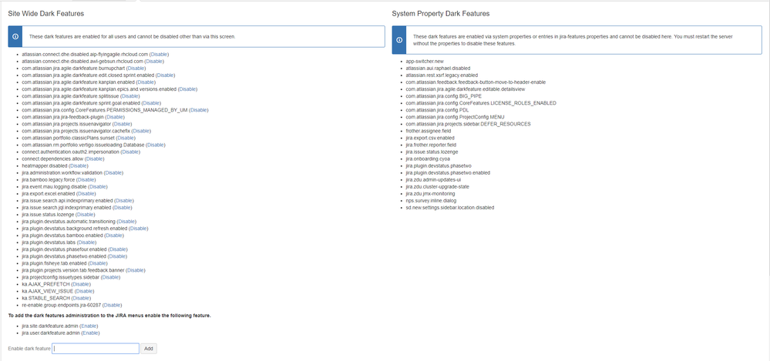The height and width of the screenshot is (361, 770).
Task: Click the Add button
Action: (x=149, y=348)
